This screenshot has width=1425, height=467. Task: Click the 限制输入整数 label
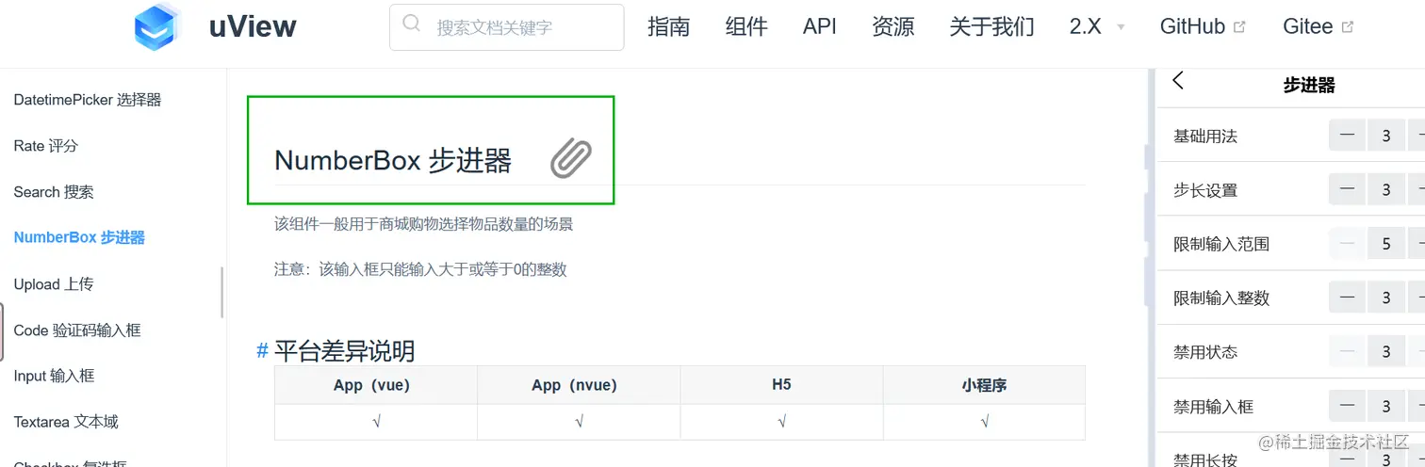coord(1221,298)
